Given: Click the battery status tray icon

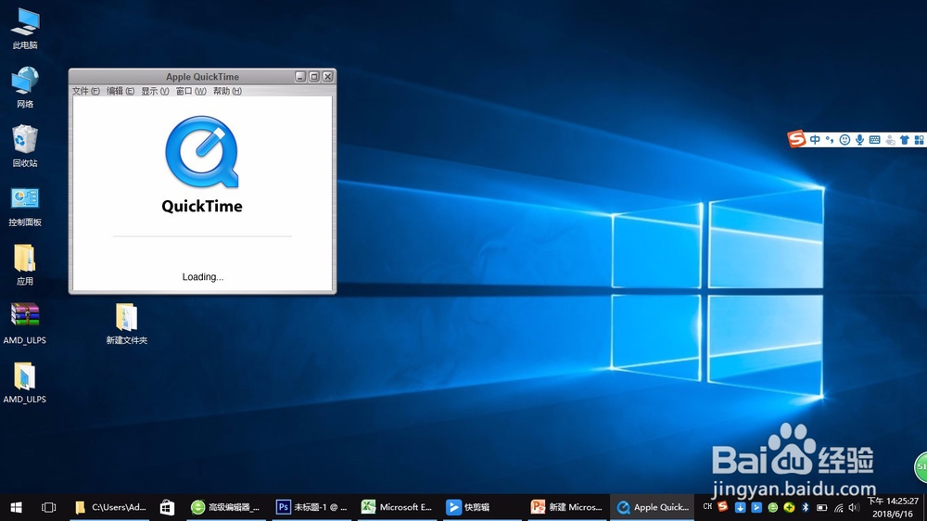Looking at the screenshot, I should click(821, 507).
